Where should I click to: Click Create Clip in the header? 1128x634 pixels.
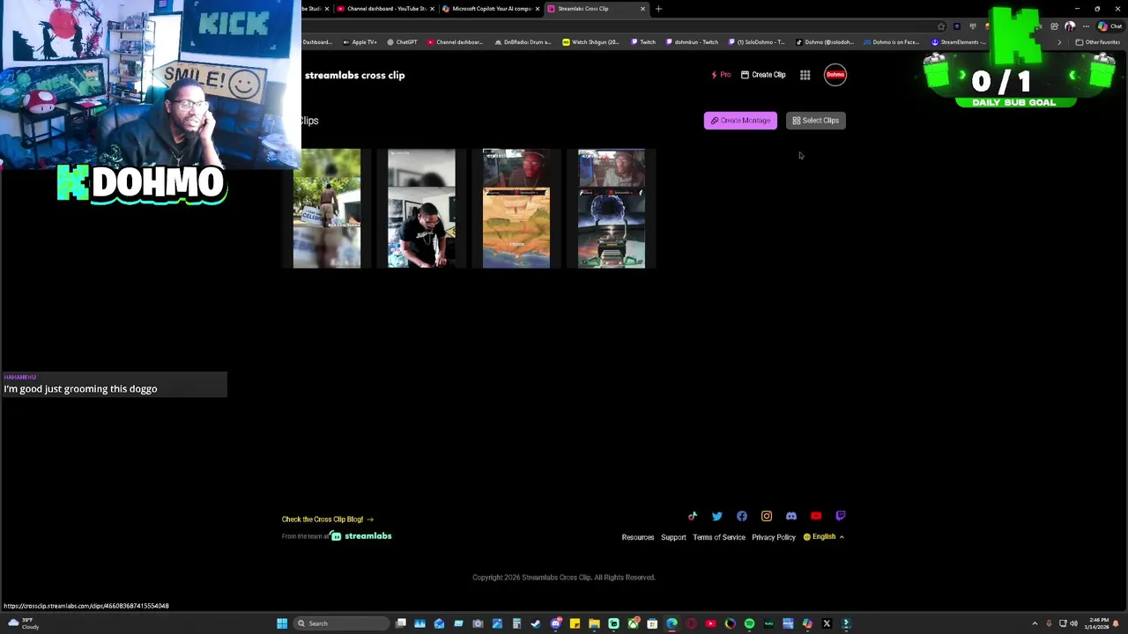[x=763, y=75]
